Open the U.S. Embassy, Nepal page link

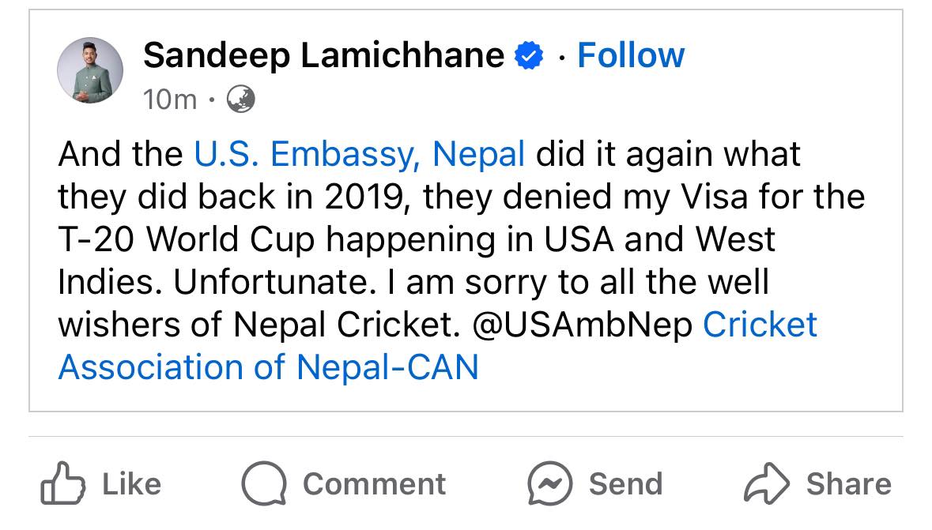click(360, 154)
